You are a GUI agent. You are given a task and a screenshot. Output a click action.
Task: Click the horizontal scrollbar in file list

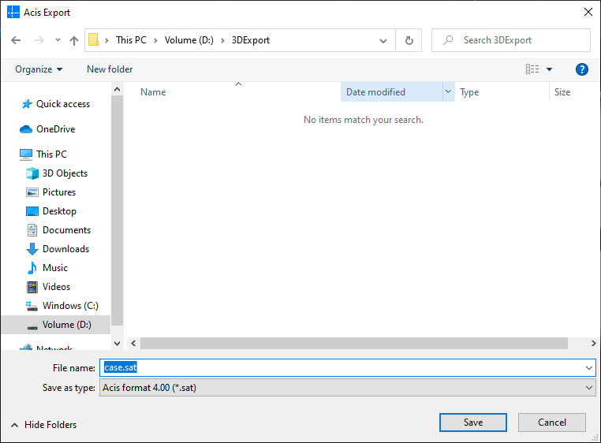coord(353,344)
